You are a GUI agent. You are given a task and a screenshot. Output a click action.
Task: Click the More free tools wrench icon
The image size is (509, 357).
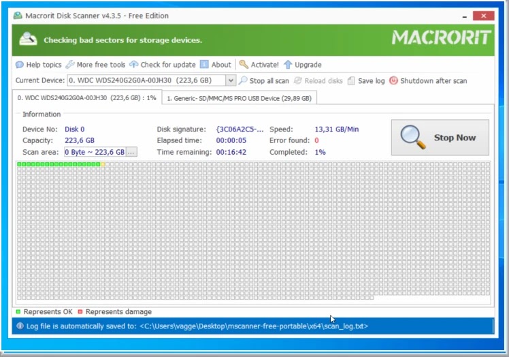click(x=70, y=64)
